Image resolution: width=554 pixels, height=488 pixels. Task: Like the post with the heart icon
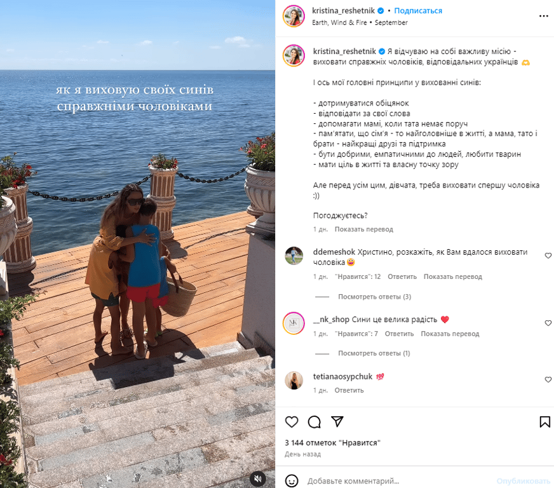[x=292, y=421]
